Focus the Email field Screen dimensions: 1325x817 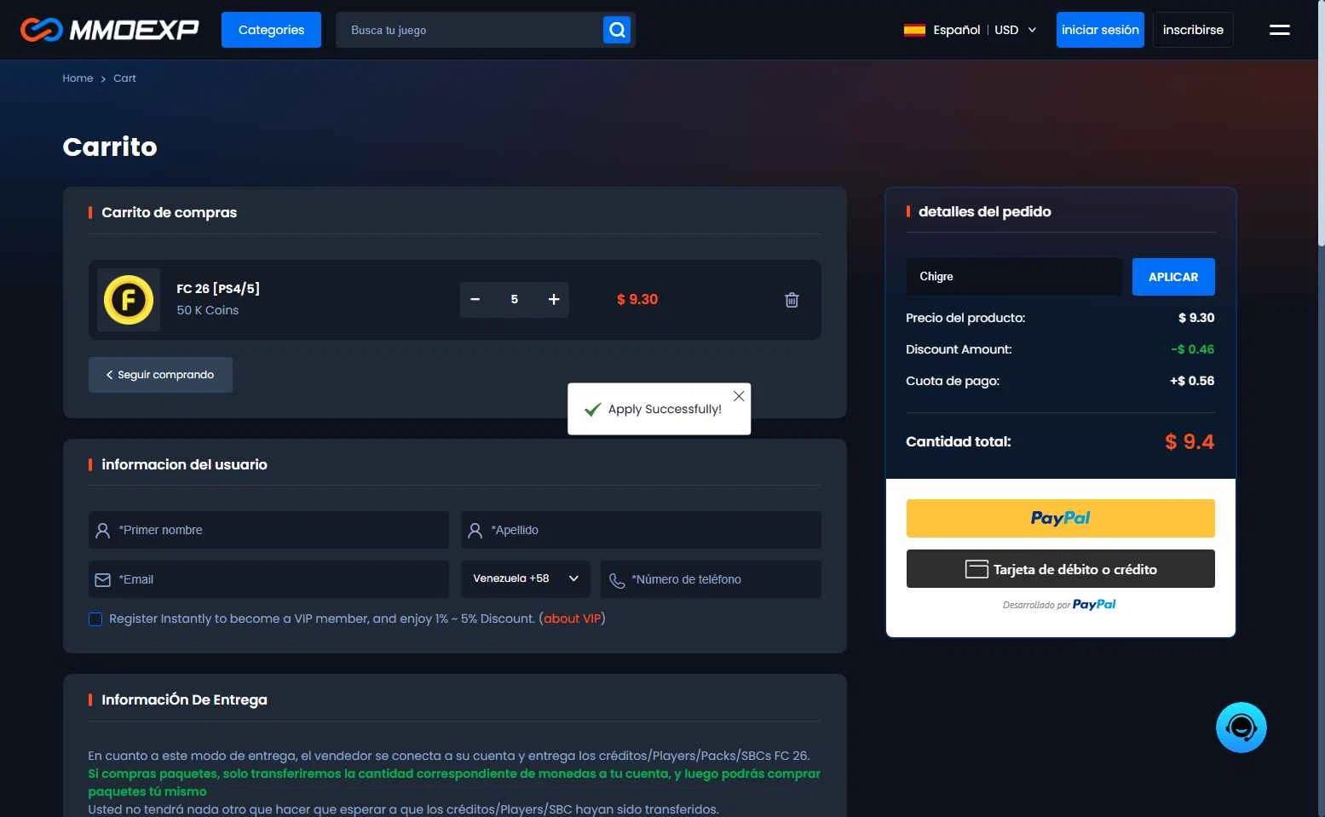[268, 579]
